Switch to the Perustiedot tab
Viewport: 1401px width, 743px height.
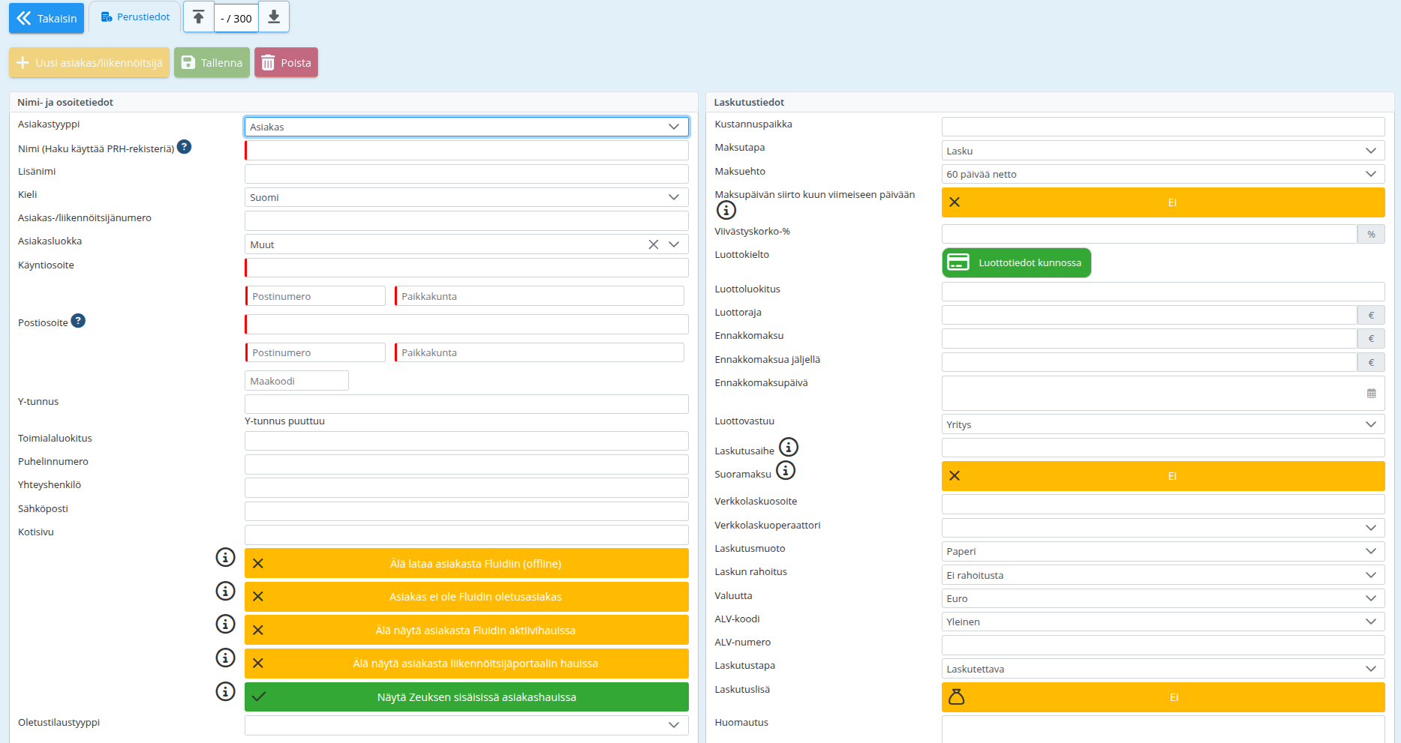pos(135,17)
